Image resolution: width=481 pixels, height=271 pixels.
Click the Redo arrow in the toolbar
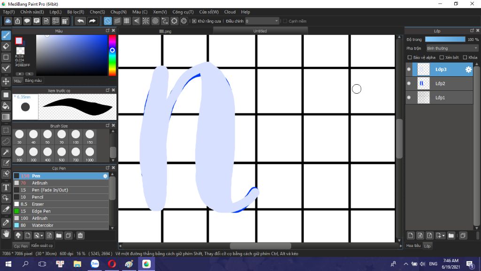[x=92, y=21]
